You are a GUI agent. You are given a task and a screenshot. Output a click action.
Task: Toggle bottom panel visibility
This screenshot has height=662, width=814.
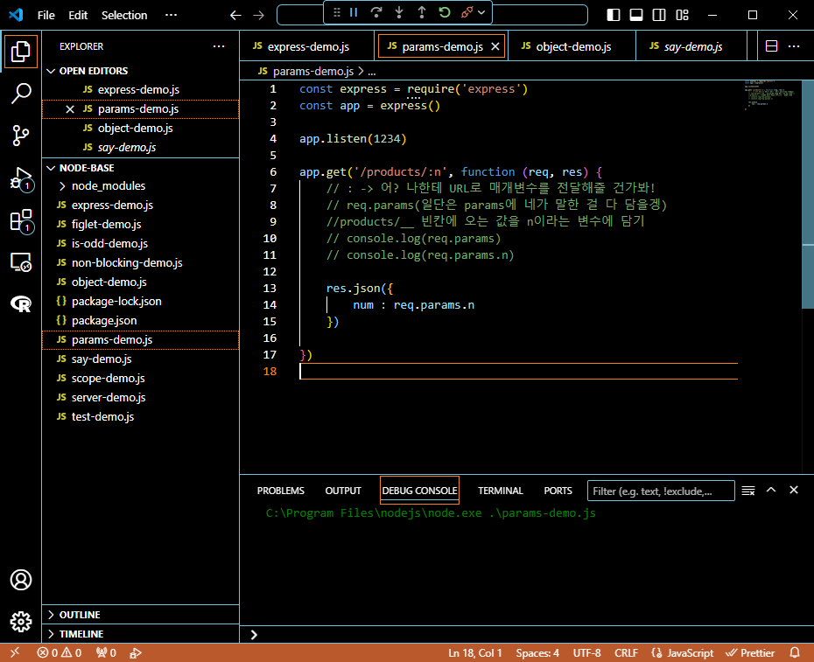[636, 15]
